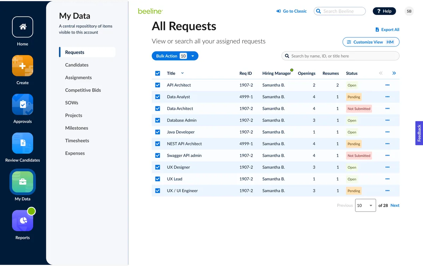Open the Reports pie chart icon

click(23, 221)
